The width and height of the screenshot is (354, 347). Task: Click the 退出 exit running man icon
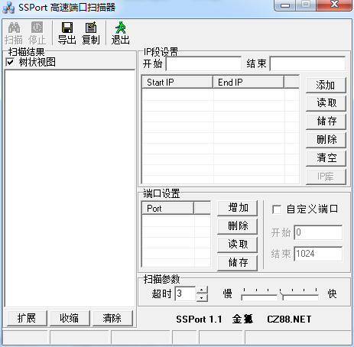tap(120, 28)
